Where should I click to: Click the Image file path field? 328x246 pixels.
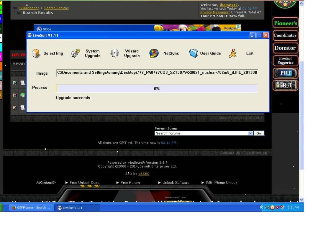(157, 73)
